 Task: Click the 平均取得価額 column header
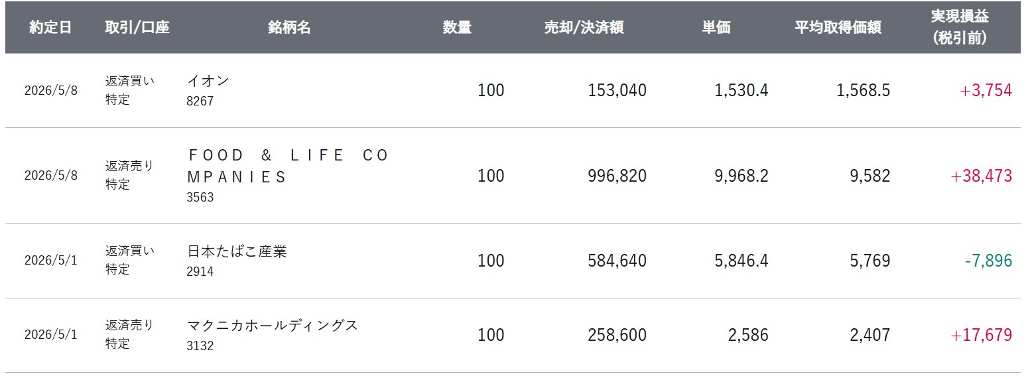838,28
